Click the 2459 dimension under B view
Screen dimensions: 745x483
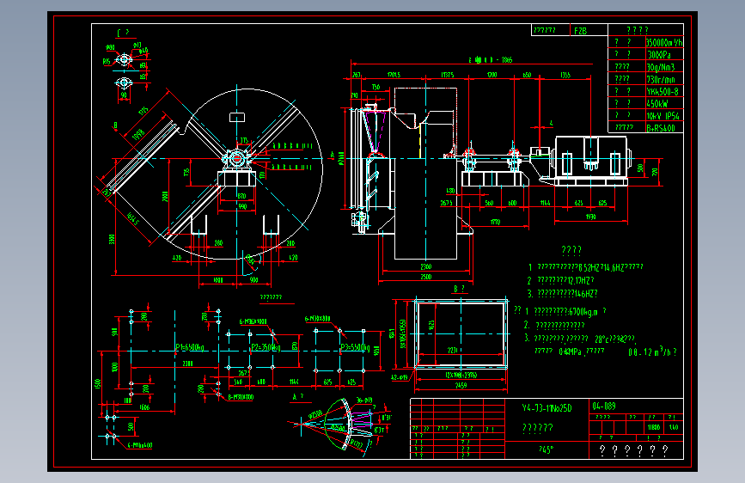point(461,386)
